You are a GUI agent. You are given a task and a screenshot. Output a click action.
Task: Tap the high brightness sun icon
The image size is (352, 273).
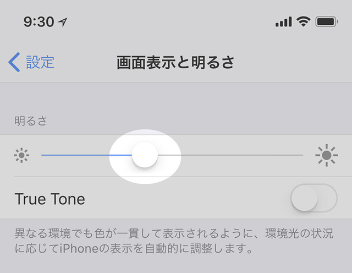(x=326, y=155)
